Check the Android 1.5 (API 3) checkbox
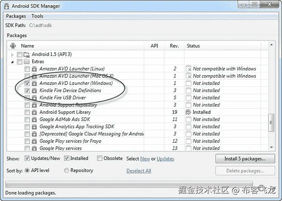This screenshot has width=282, height=201. (19, 54)
